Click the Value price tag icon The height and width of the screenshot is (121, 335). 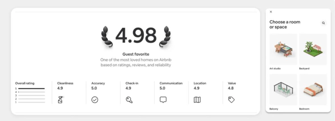231,100
